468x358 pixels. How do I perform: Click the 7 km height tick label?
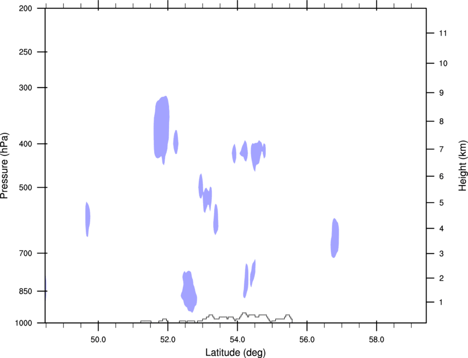coord(442,149)
